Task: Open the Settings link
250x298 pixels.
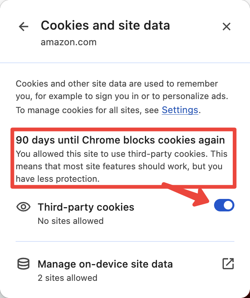Action: pyautogui.click(x=180, y=110)
